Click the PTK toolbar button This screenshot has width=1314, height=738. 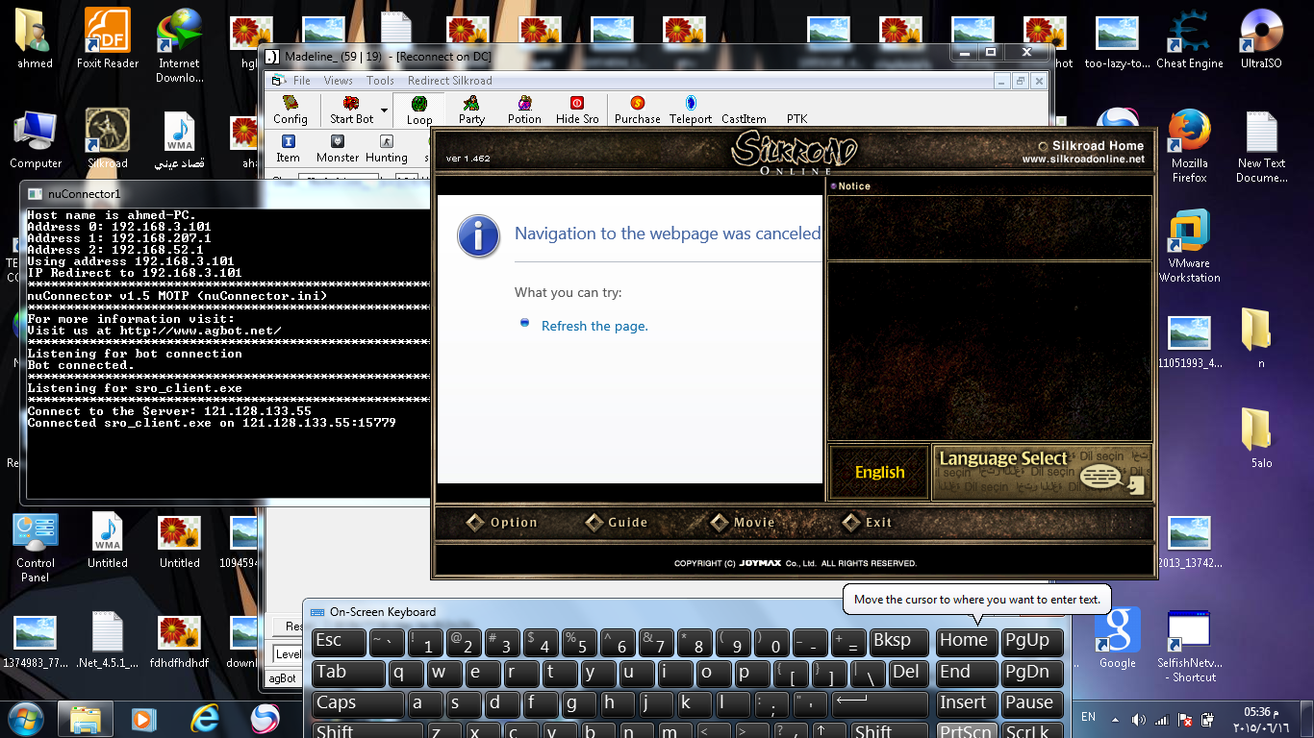pos(796,119)
